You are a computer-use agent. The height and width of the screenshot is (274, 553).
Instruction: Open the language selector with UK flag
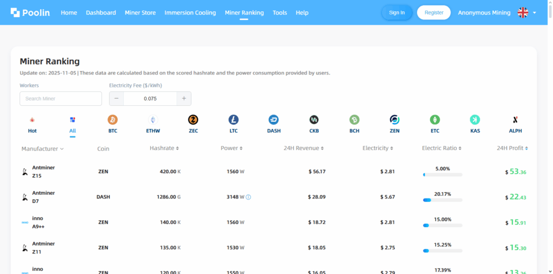click(x=527, y=12)
